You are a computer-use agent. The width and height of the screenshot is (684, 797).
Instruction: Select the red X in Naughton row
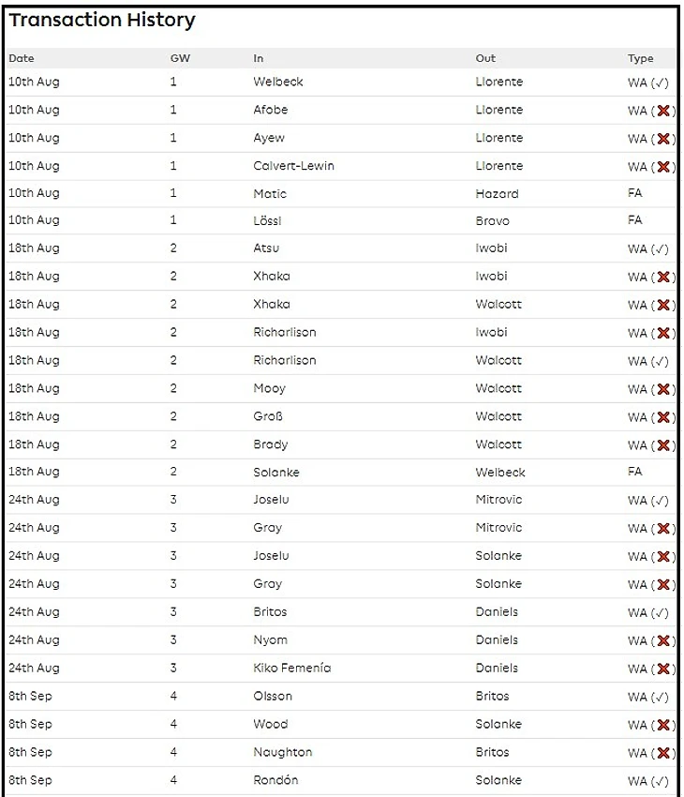(x=663, y=753)
